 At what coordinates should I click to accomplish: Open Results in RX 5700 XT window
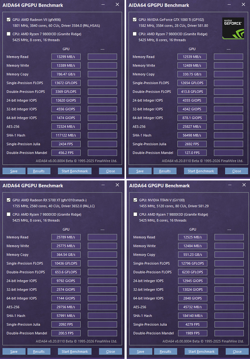pos(39,351)
